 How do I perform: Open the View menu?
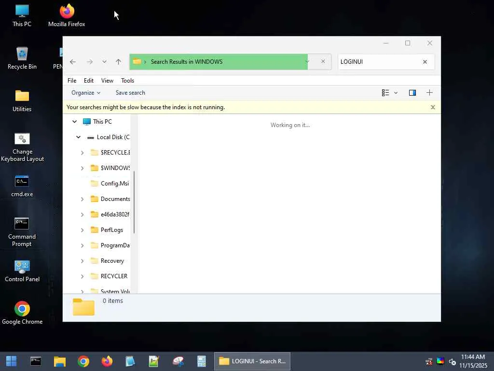tap(107, 81)
